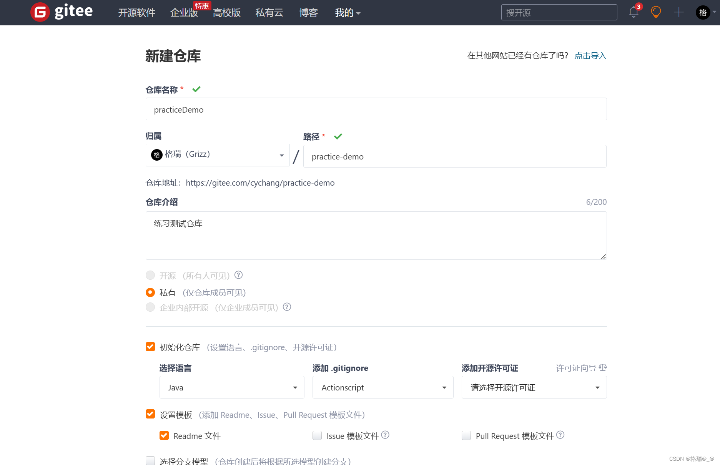Open the .gitignore Actionscript dropdown
This screenshot has height=465, width=720.
(383, 387)
